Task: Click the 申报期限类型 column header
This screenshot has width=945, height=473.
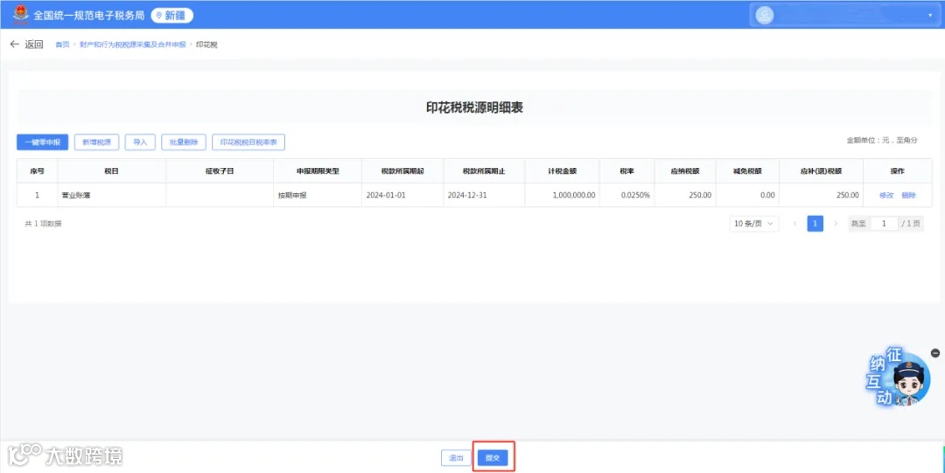Action: 318,171
